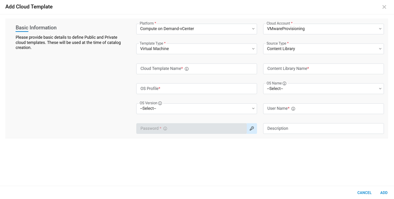Open the OS Version select dropdown
The width and height of the screenshot is (394, 199).
click(197, 109)
